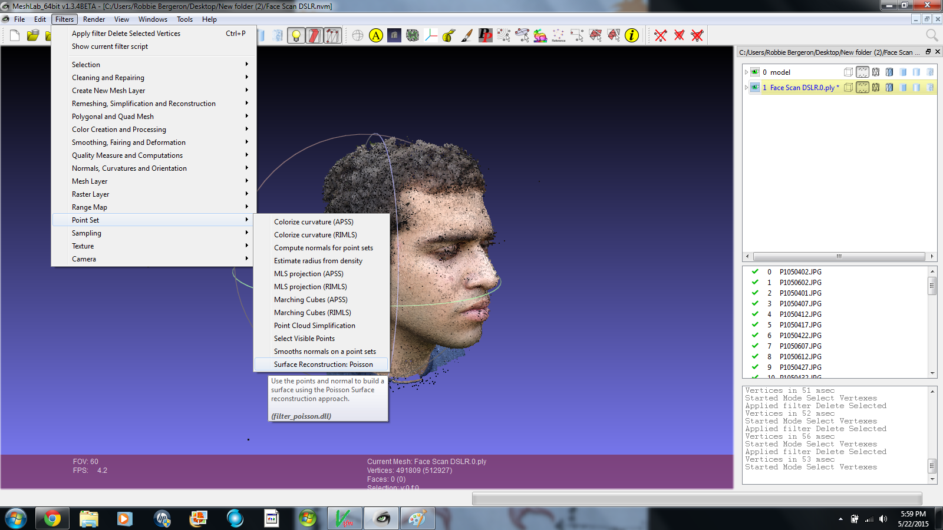Open Google Chrome from the taskbar

point(52,518)
